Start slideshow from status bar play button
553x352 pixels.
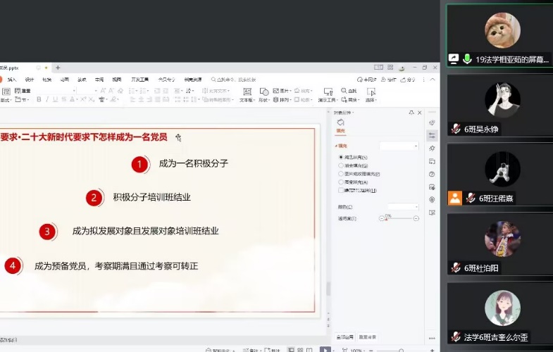(x=323, y=349)
